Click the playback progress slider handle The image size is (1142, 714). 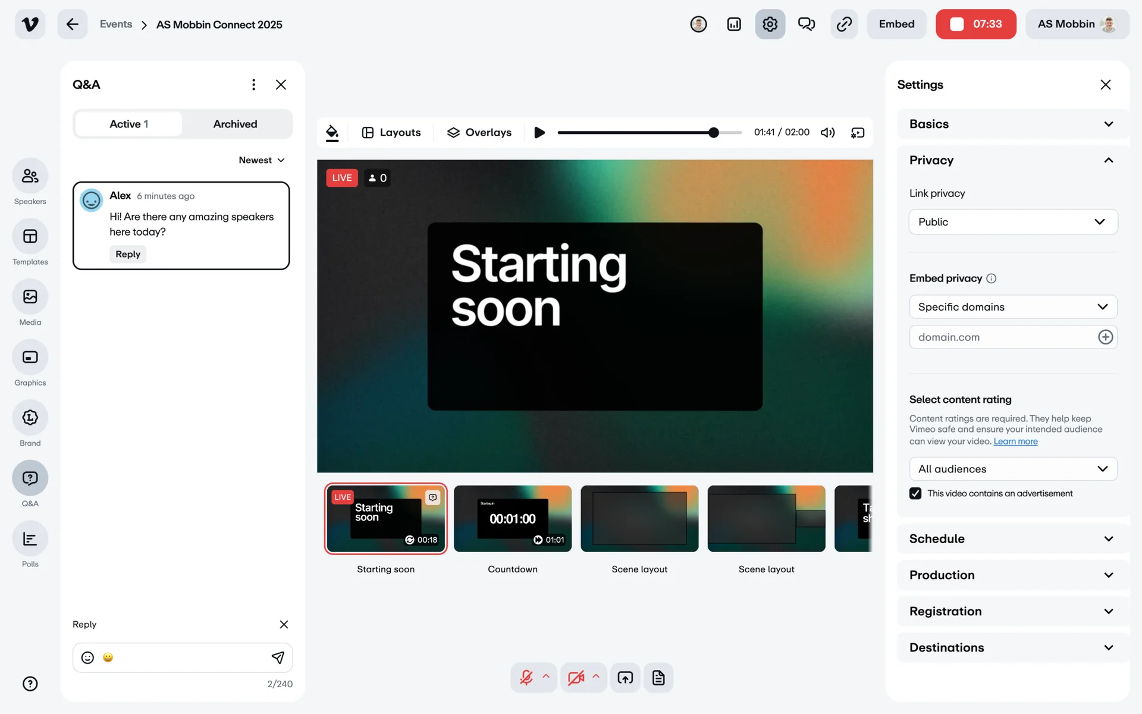coord(714,132)
